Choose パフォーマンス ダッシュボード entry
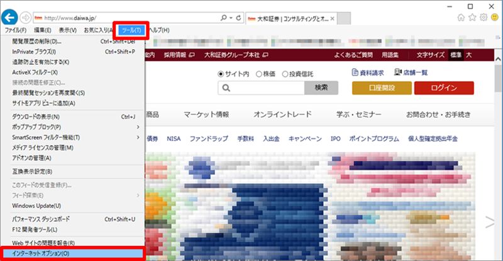 click(73, 219)
